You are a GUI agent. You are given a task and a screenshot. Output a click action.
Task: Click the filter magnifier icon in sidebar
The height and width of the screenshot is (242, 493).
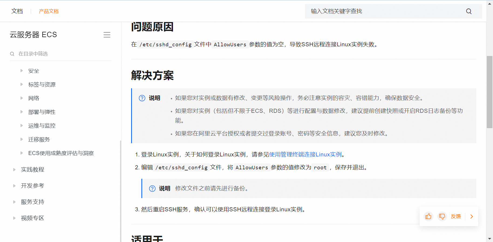(12, 54)
